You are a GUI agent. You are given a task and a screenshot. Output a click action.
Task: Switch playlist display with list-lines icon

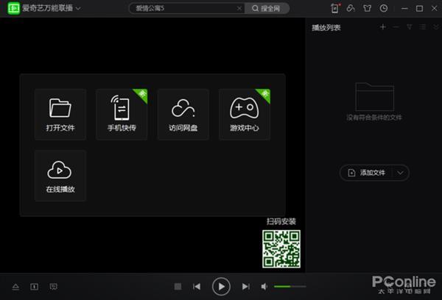click(423, 27)
